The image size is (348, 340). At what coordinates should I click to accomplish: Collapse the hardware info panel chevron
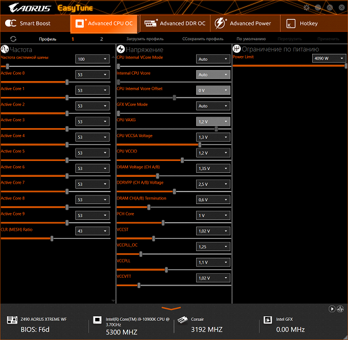coord(171,308)
